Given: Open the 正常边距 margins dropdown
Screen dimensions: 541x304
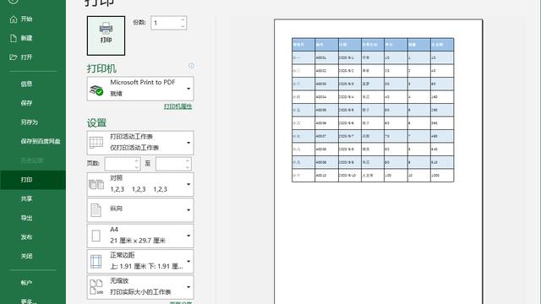Looking at the screenshot, I should [140, 261].
